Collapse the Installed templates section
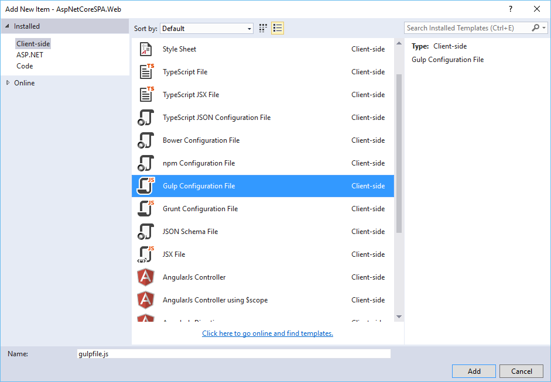Image resolution: width=551 pixels, height=382 pixels. [x=7, y=26]
